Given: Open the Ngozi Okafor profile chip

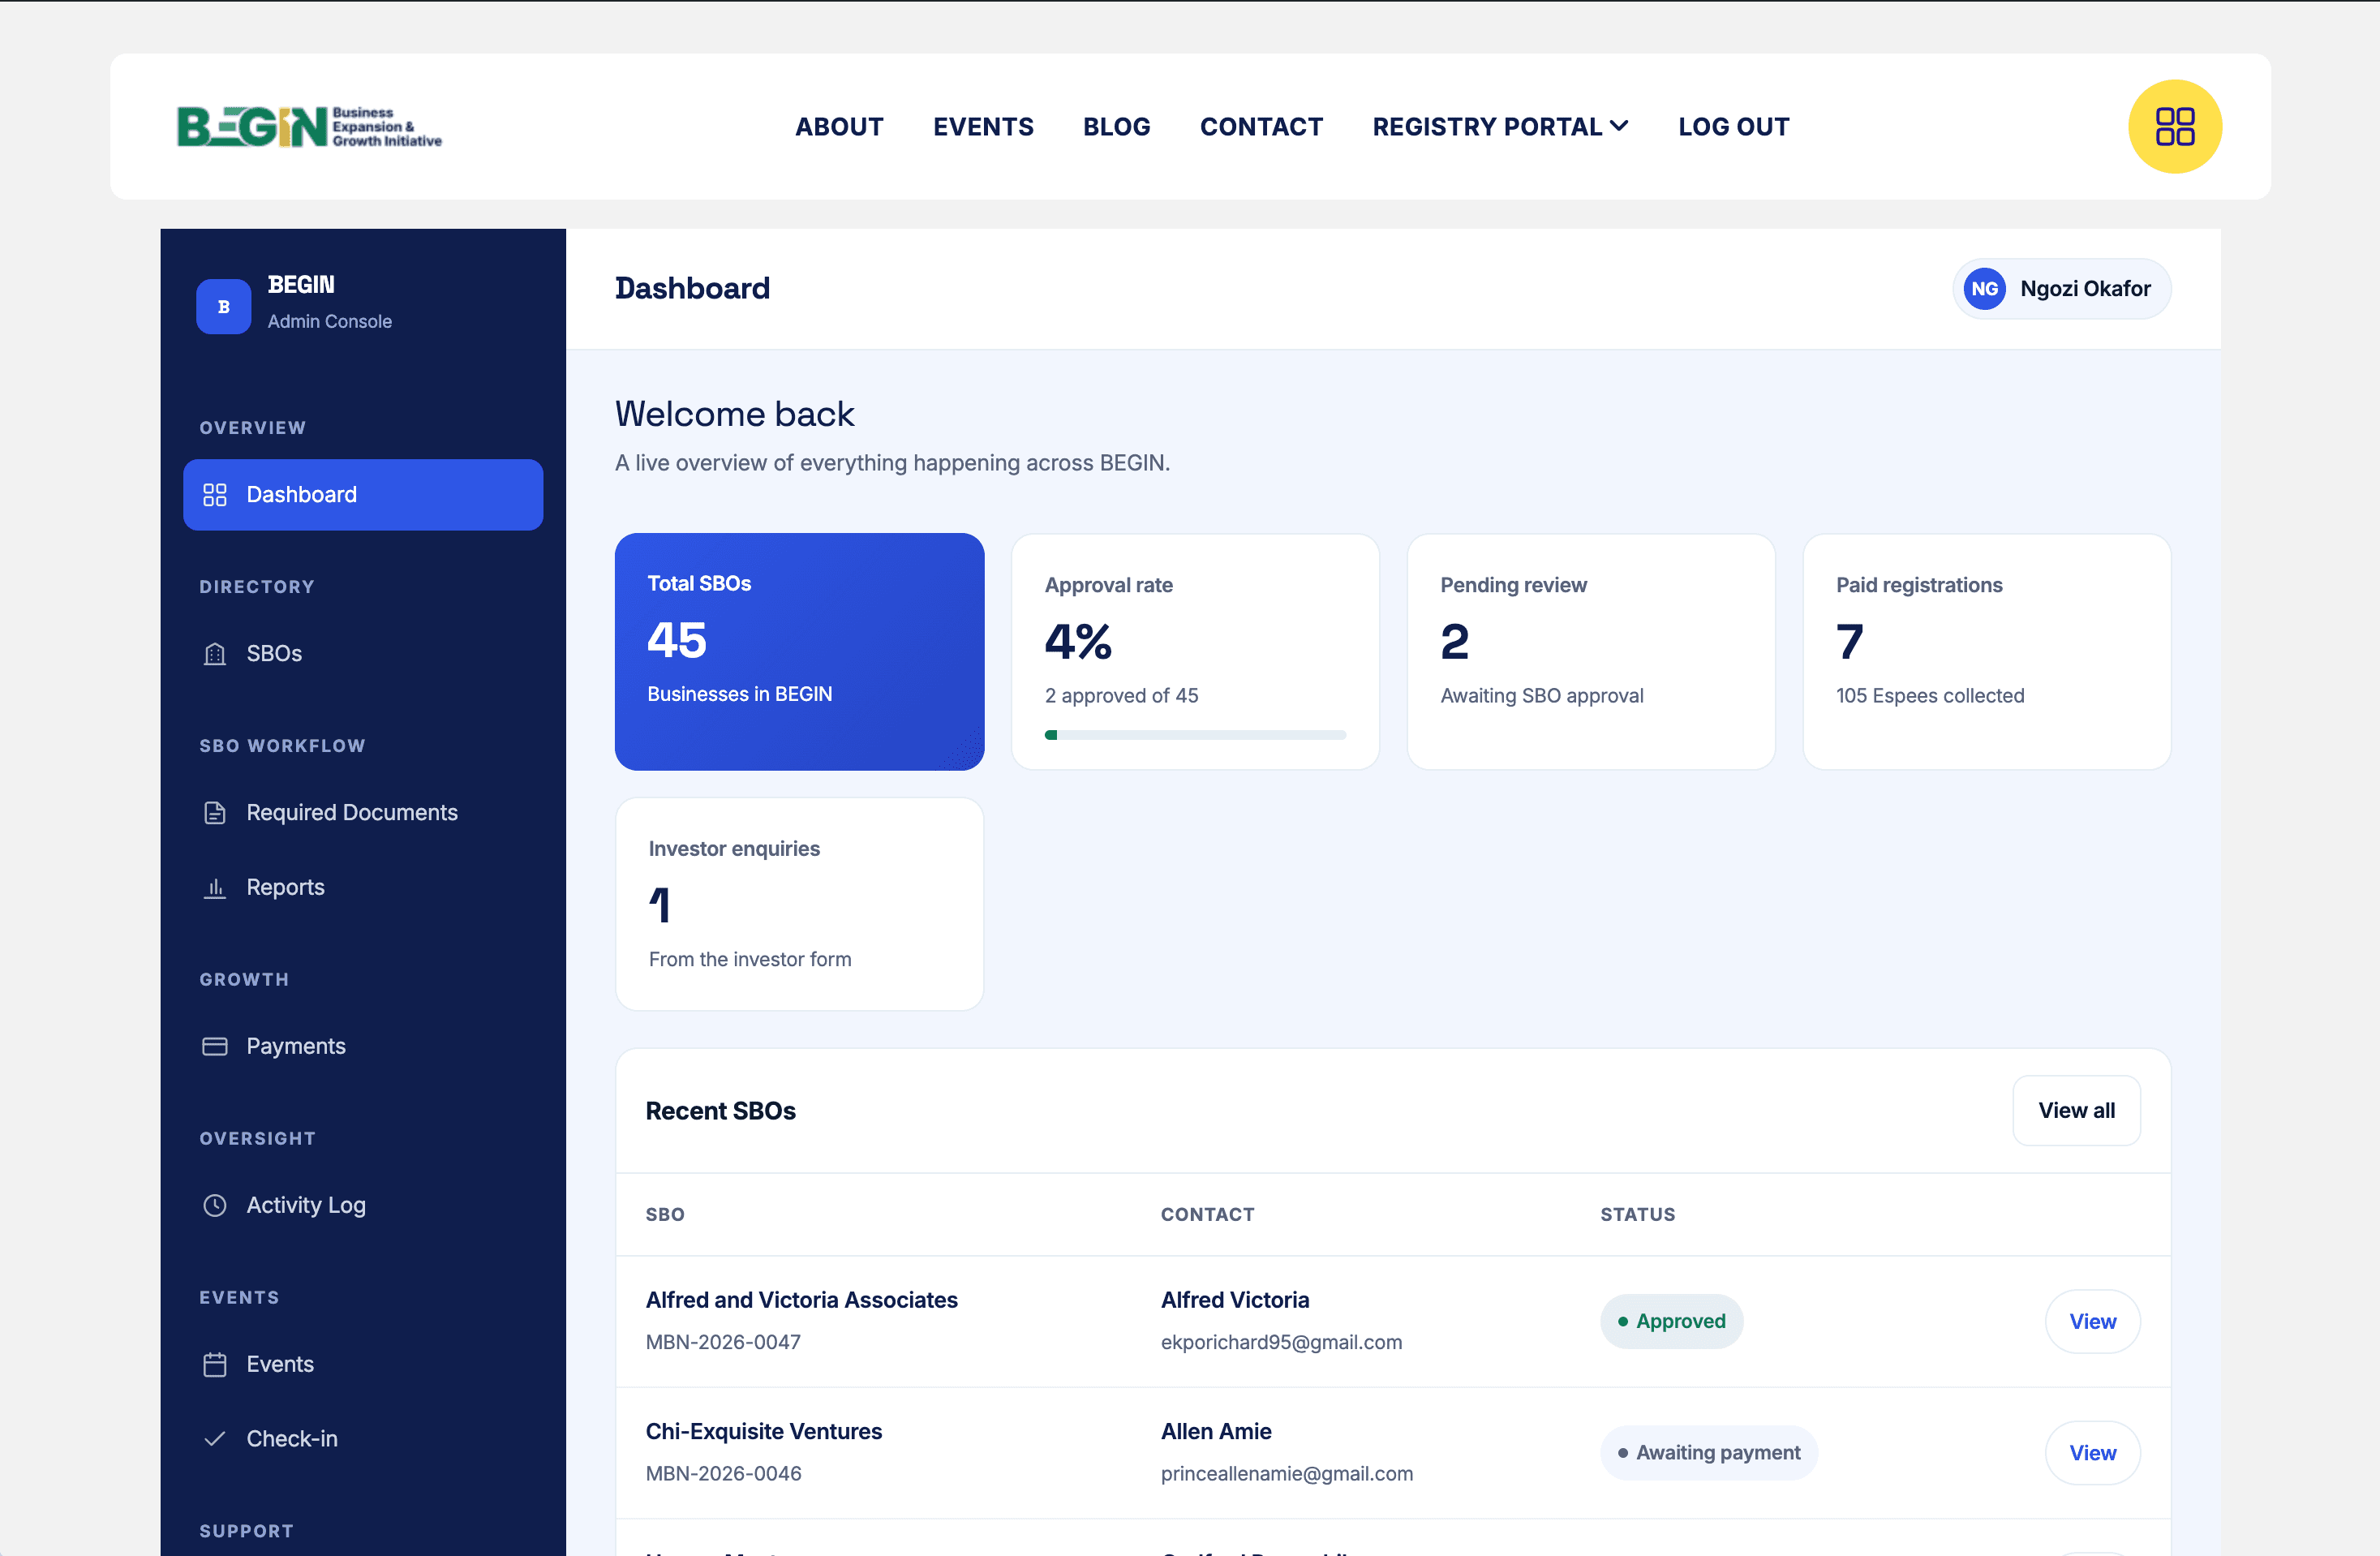Looking at the screenshot, I should point(2061,289).
